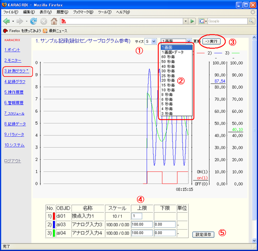Choose 8 秒毎 update interval
The image size is (258, 251).
177,95
